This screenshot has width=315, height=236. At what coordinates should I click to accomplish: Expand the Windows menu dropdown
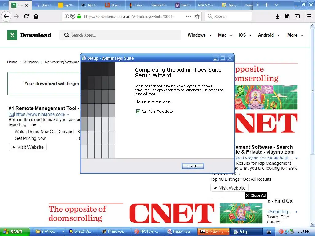tap(210, 35)
